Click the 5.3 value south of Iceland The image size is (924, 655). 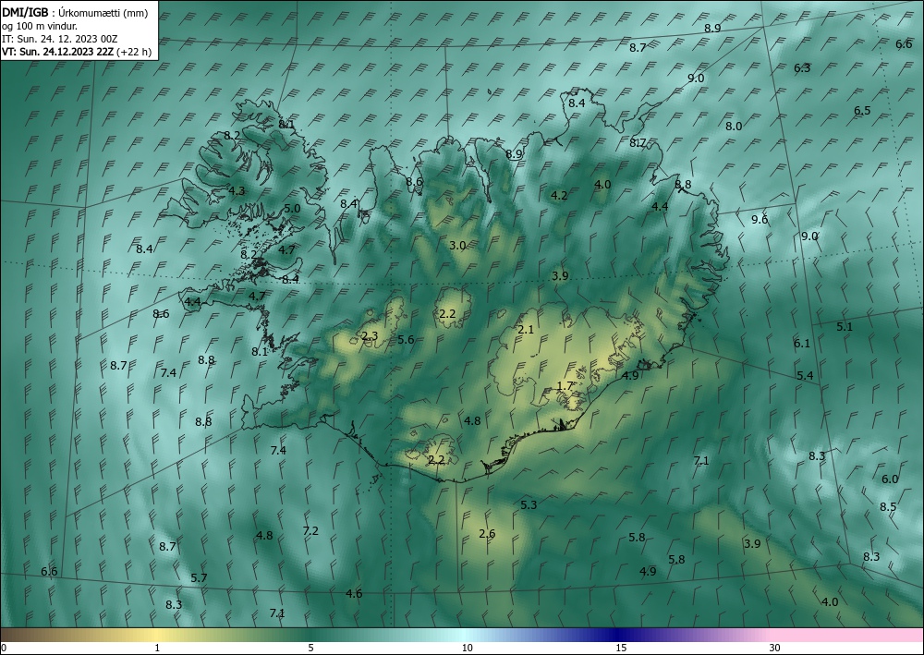coord(529,504)
